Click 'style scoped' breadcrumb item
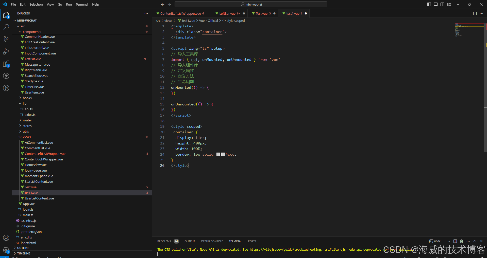This screenshot has width=487, height=258. [x=236, y=21]
